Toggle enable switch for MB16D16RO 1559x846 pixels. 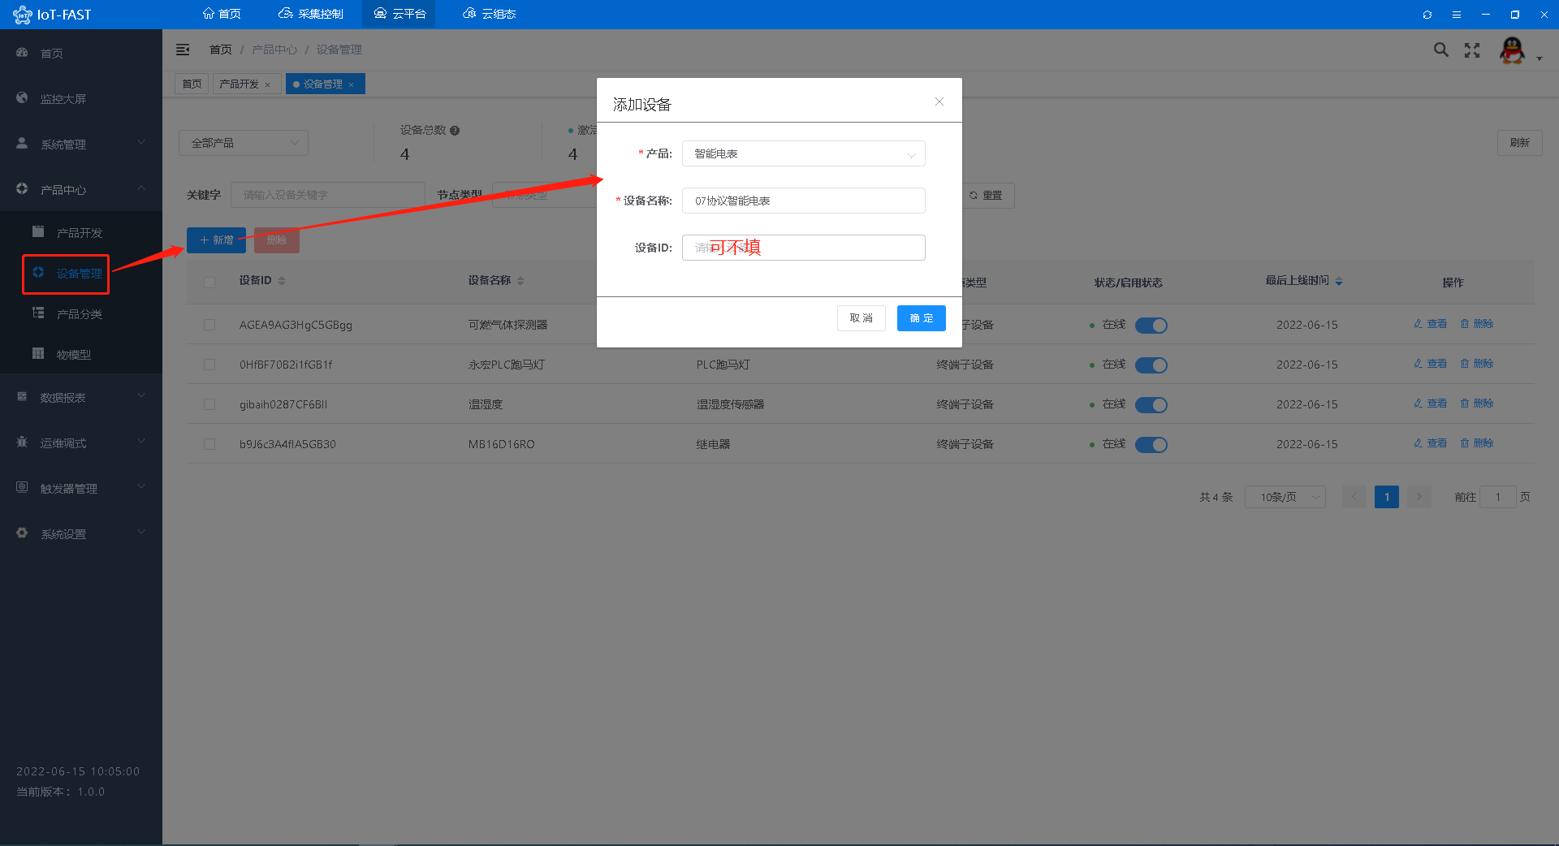pyautogui.click(x=1151, y=445)
